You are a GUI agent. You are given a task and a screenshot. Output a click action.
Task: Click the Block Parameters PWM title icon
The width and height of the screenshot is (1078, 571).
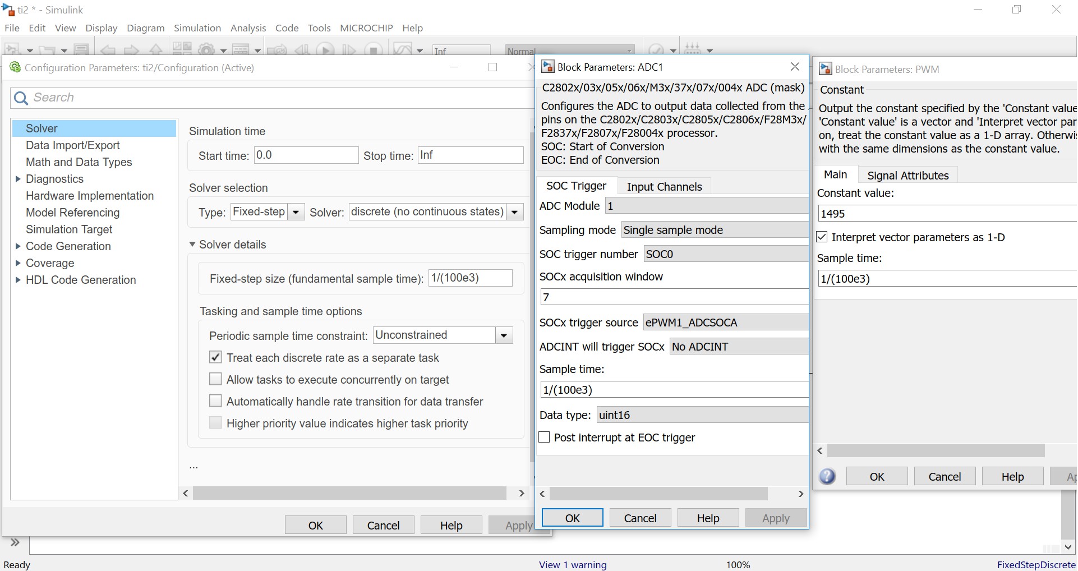(x=826, y=69)
